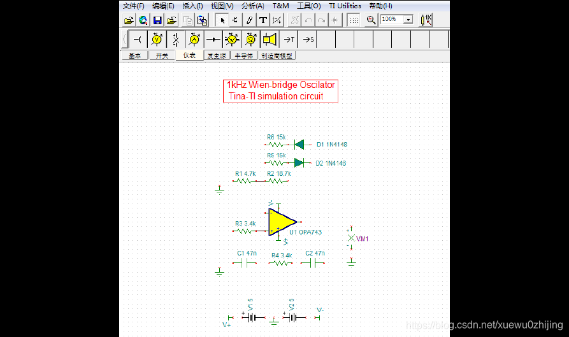Place a power meter (W)
Image resolution: width=569 pixels, height=337 pixels.
click(232, 39)
